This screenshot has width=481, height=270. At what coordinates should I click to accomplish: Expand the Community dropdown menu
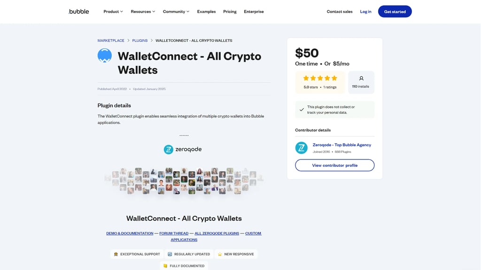tap(176, 11)
